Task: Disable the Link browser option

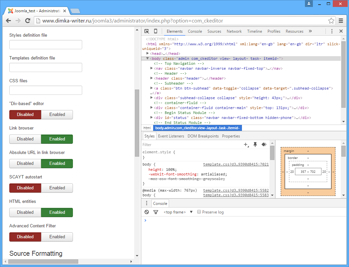Action: [x=25, y=139]
